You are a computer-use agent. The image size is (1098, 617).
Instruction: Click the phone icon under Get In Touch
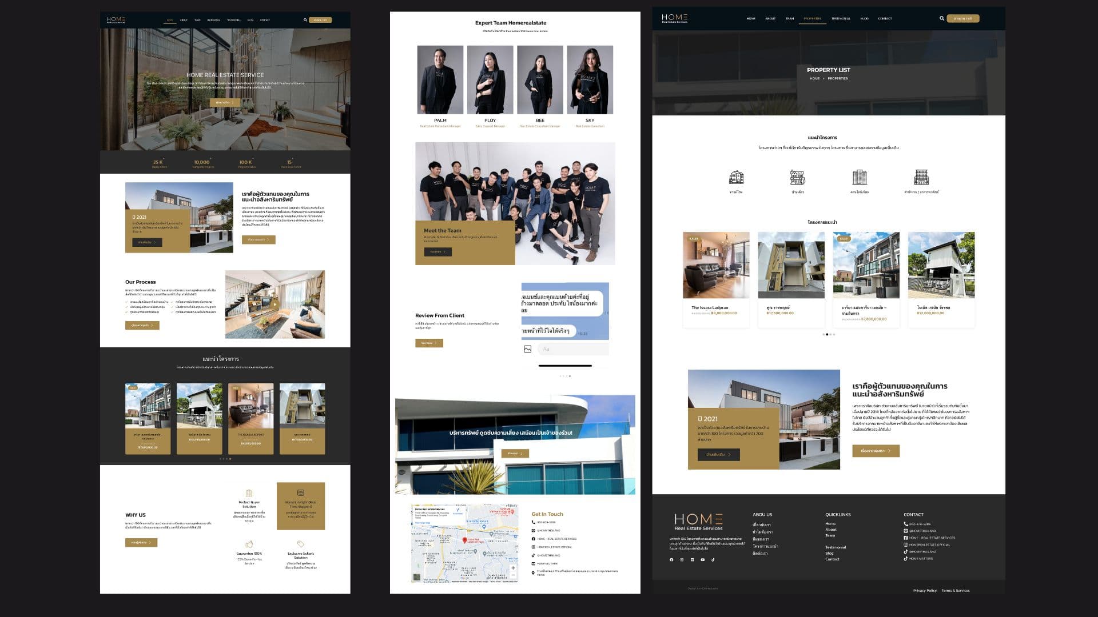point(534,522)
